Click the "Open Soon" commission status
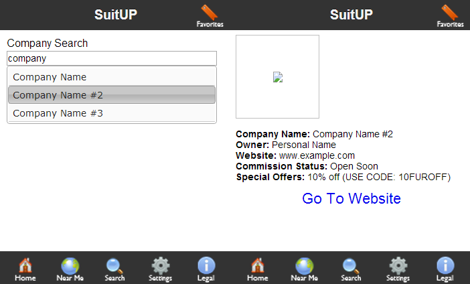The width and height of the screenshot is (470, 284). 354,166
